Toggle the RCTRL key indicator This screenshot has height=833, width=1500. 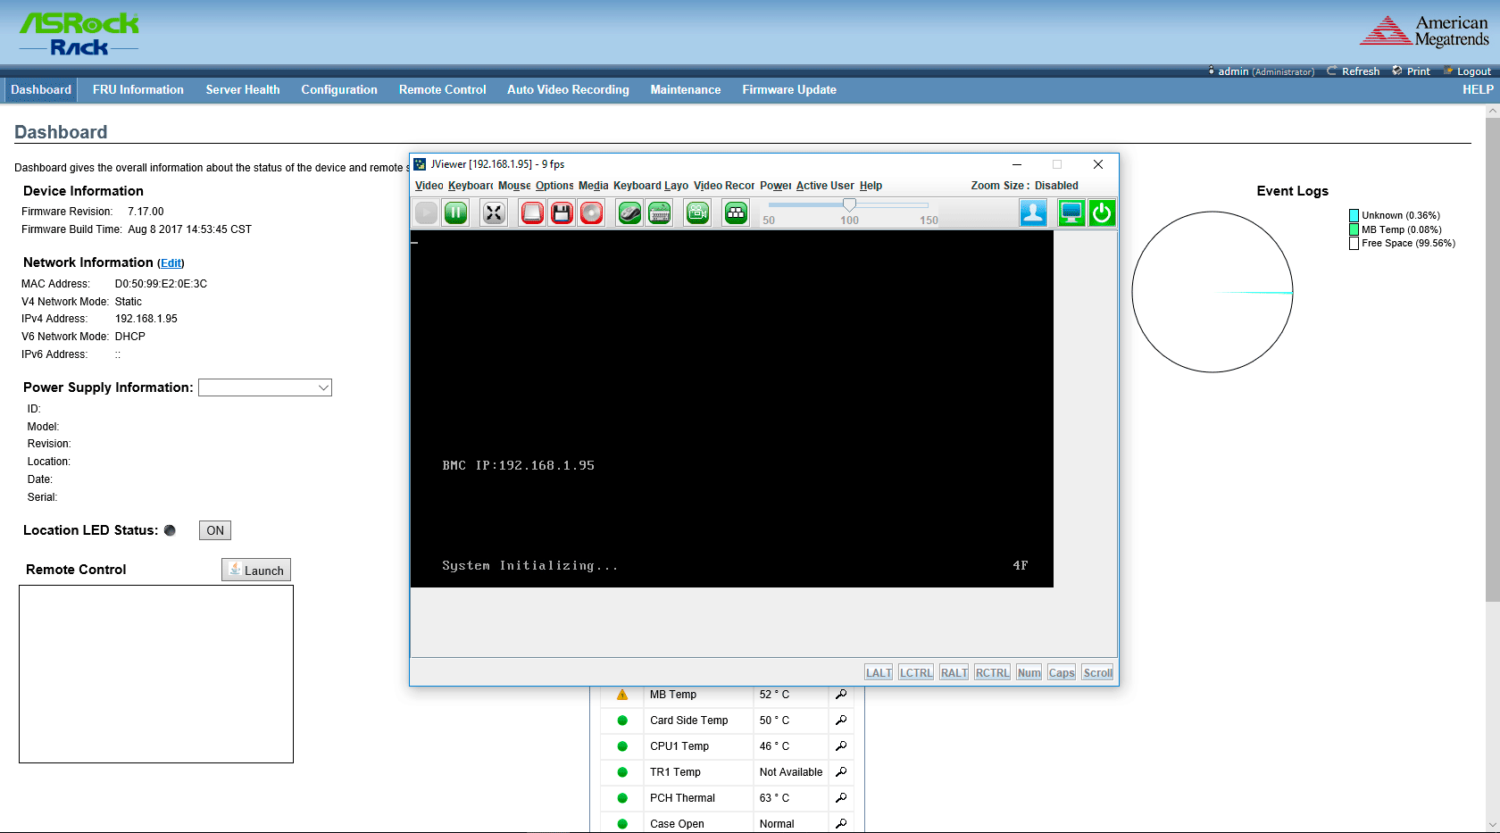pos(992,673)
